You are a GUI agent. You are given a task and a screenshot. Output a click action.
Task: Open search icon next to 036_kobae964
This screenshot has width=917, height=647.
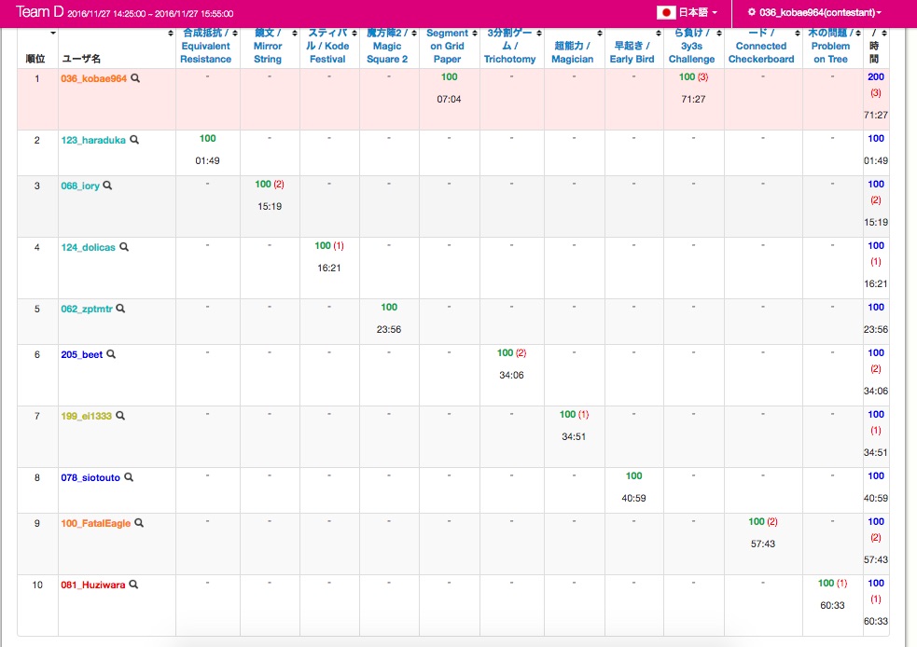(x=135, y=77)
